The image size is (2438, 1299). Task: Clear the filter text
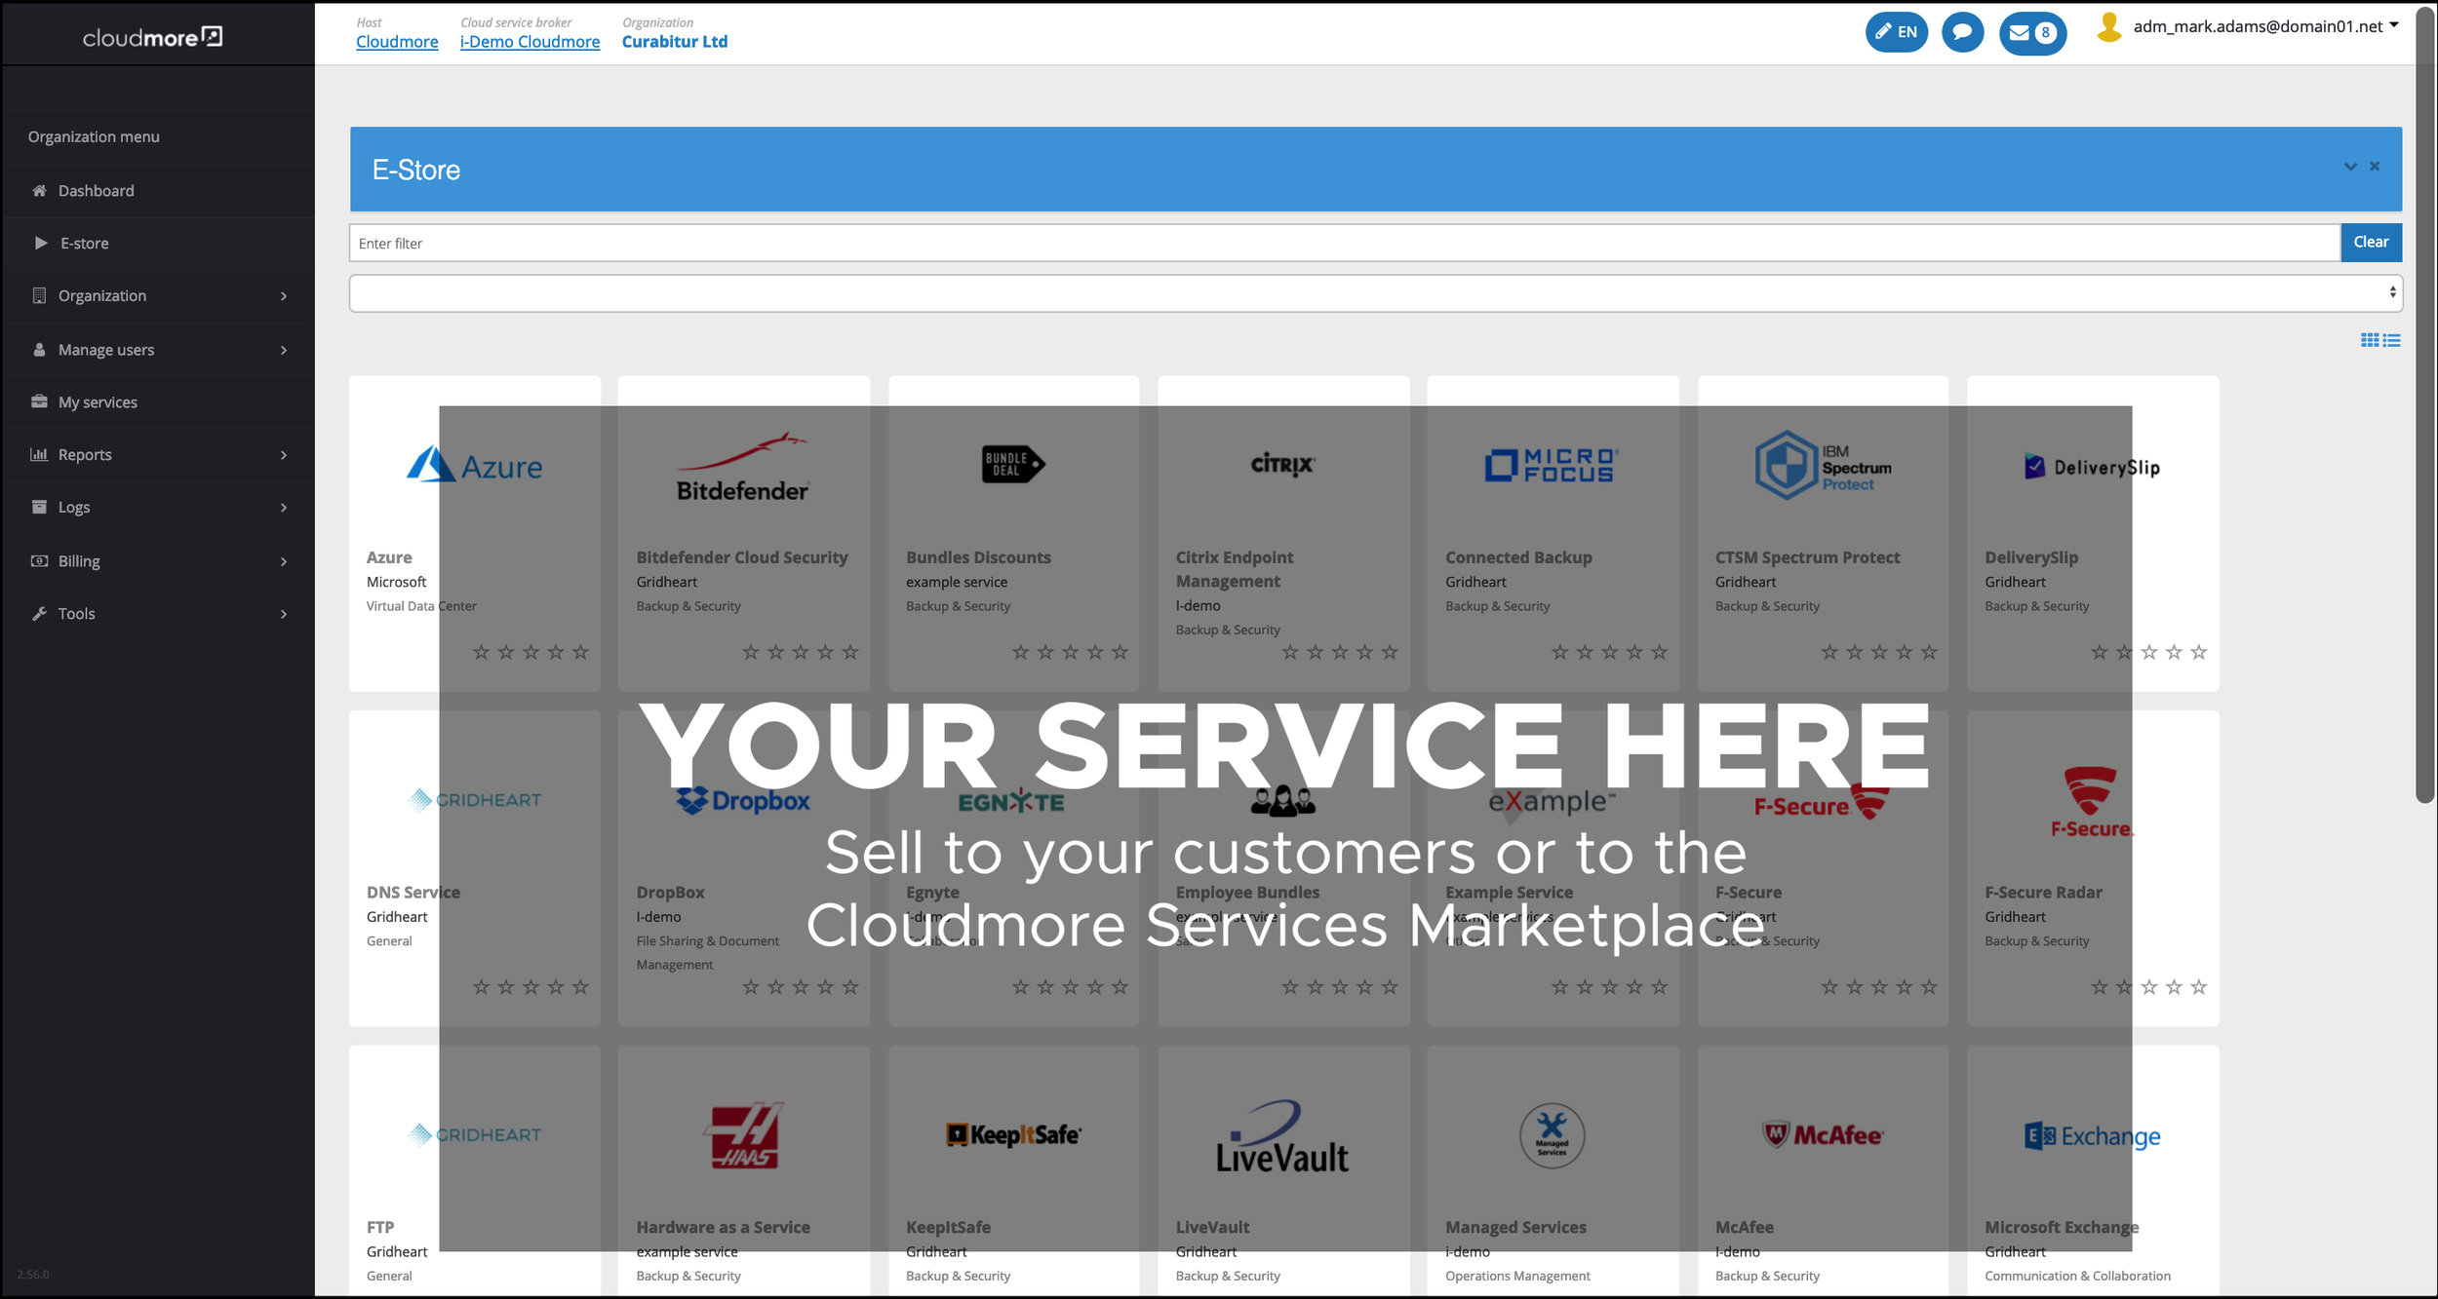pos(2371,243)
